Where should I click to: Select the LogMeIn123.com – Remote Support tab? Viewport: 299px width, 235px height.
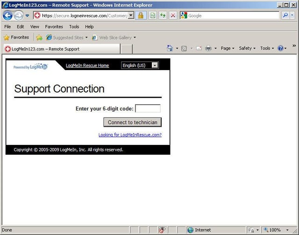[x=62, y=49]
